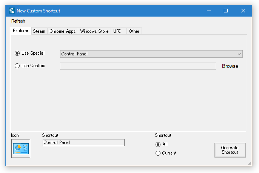Click the resize grip at window corner
The width and height of the screenshot is (259, 173).
tap(250, 164)
